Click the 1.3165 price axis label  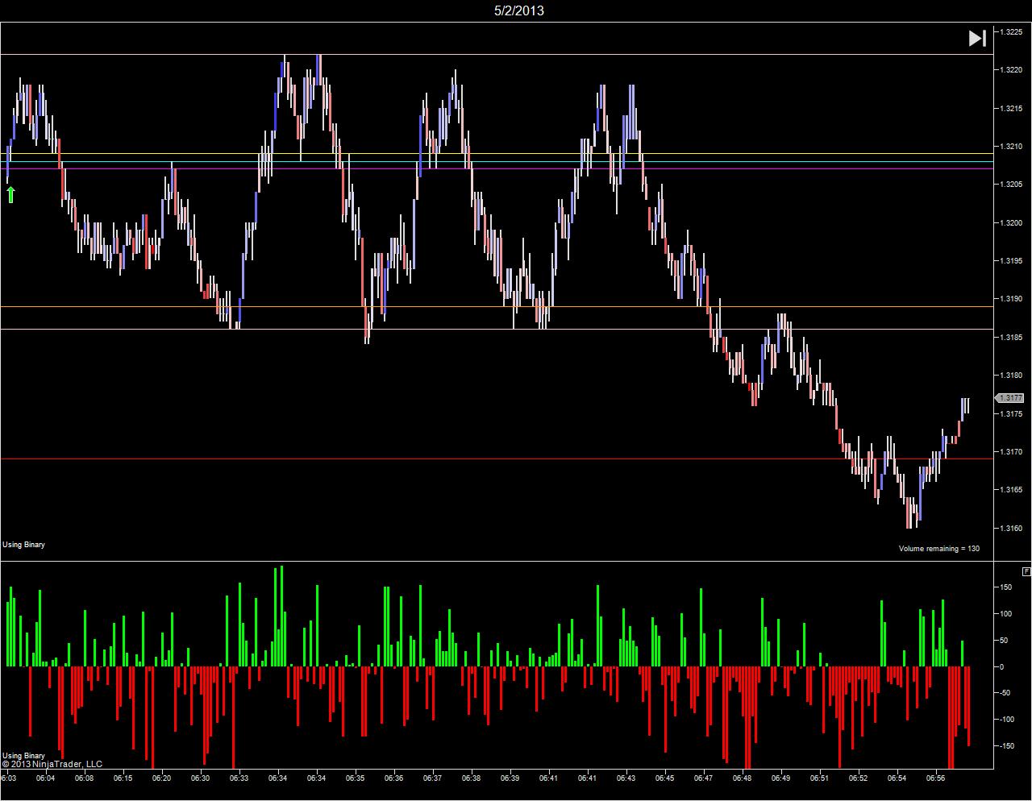point(1011,489)
